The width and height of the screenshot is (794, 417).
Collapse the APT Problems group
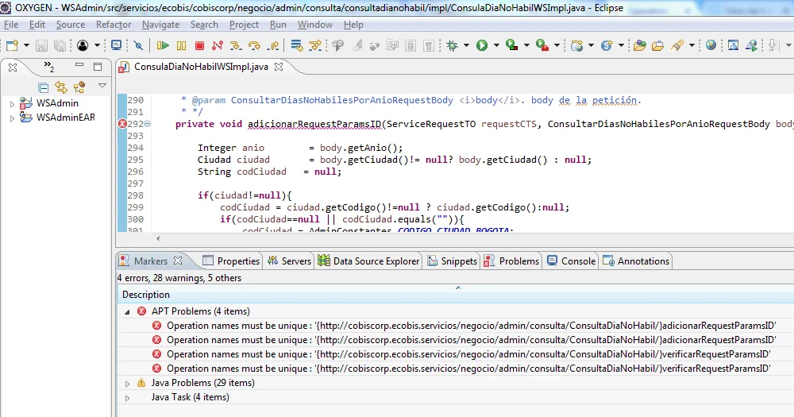pyautogui.click(x=127, y=312)
